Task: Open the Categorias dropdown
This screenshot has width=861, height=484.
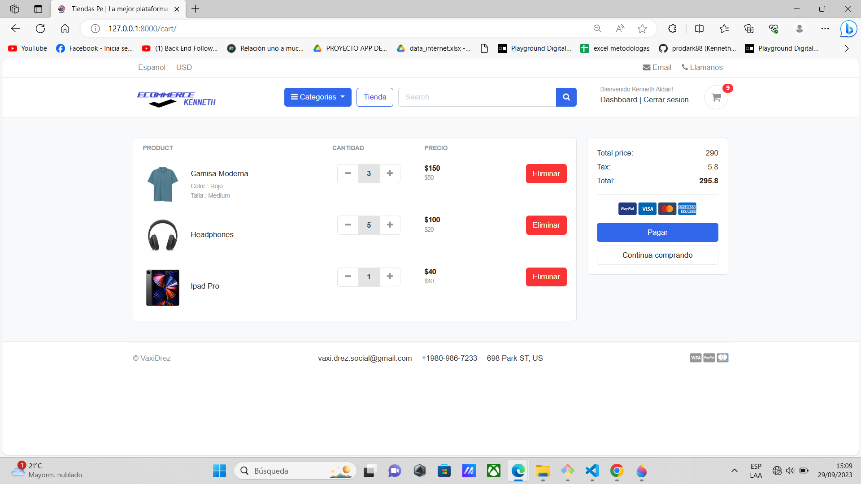Action: tap(317, 97)
